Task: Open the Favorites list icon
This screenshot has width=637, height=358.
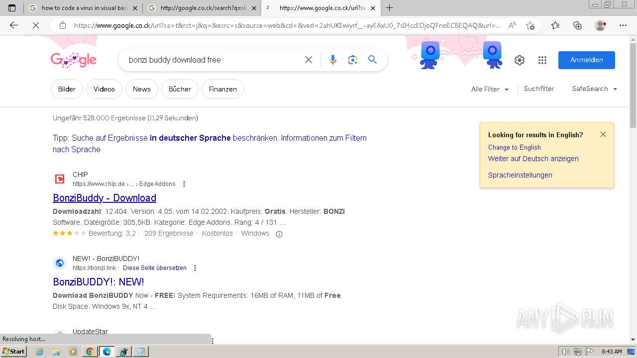Action: (x=555, y=25)
